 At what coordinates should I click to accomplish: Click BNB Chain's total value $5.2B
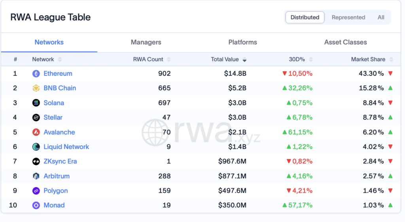[237, 88]
